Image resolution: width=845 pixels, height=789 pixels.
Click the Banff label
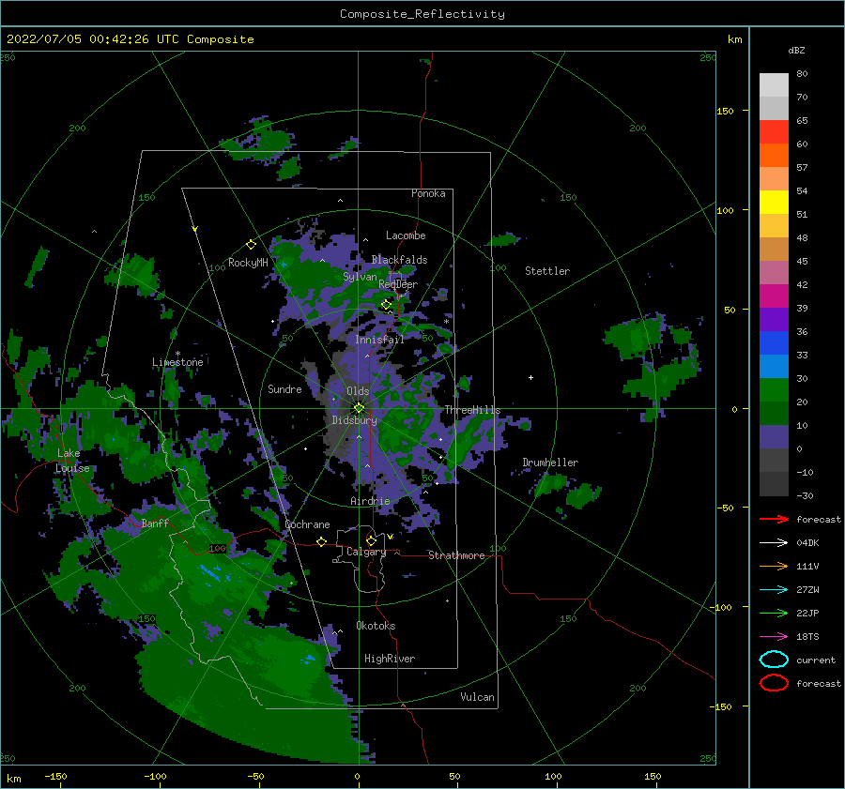[x=155, y=523]
